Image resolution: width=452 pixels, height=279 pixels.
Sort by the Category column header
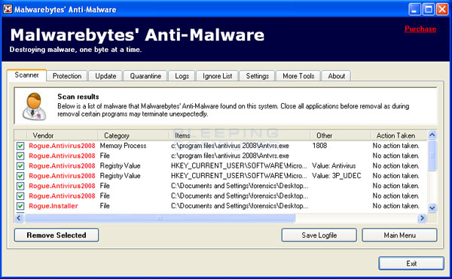tap(133, 135)
